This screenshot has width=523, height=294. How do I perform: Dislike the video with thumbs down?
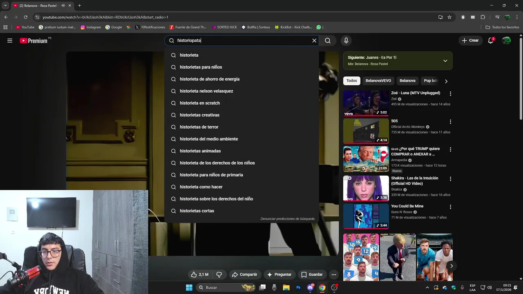point(219,274)
